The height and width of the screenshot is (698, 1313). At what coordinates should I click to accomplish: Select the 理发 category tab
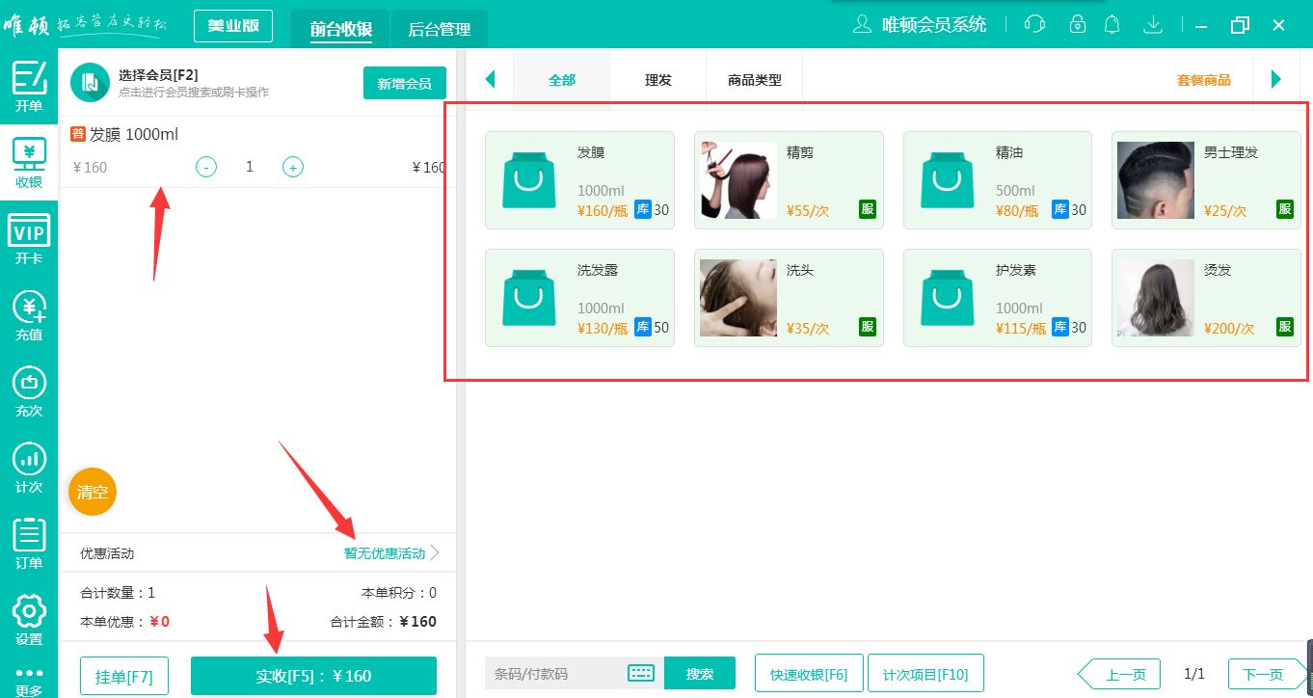(x=658, y=80)
